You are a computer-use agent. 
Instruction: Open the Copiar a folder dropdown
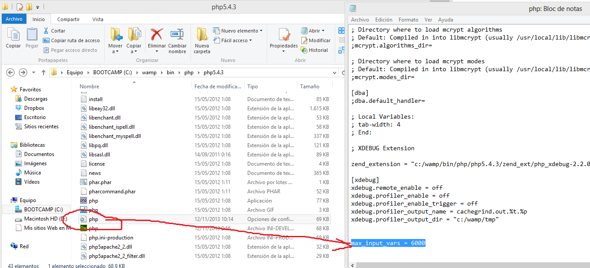tap(134, 40)
